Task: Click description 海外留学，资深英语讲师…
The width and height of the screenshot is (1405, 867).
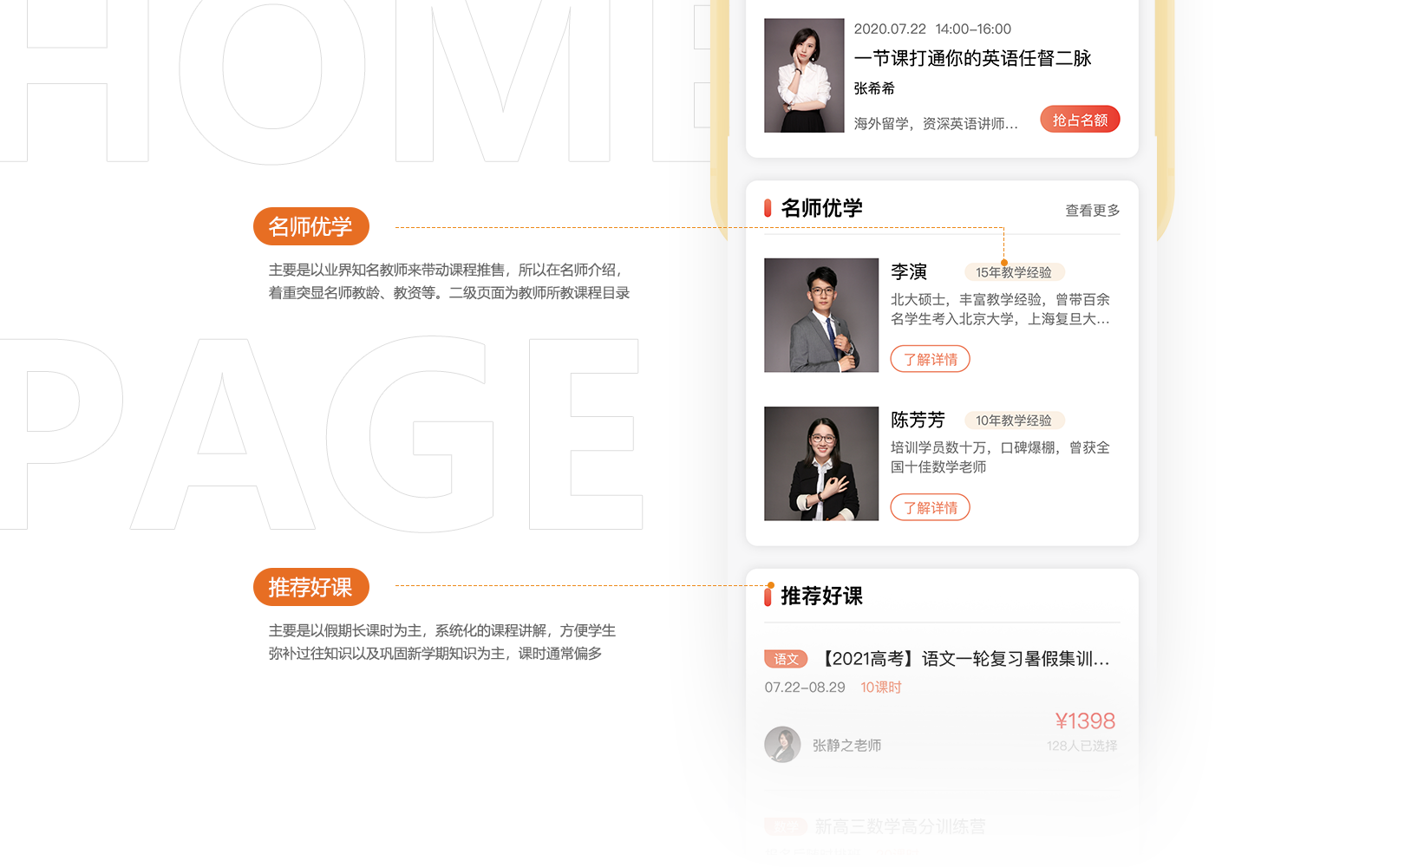Action: [936, 124]
